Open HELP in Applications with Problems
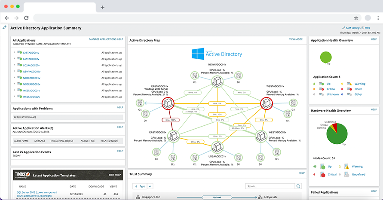 120,107
